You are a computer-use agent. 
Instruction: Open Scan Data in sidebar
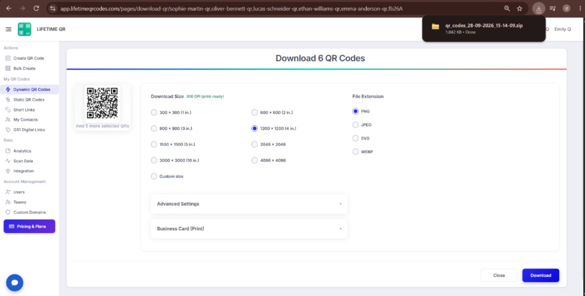click(x=23, y=161)
